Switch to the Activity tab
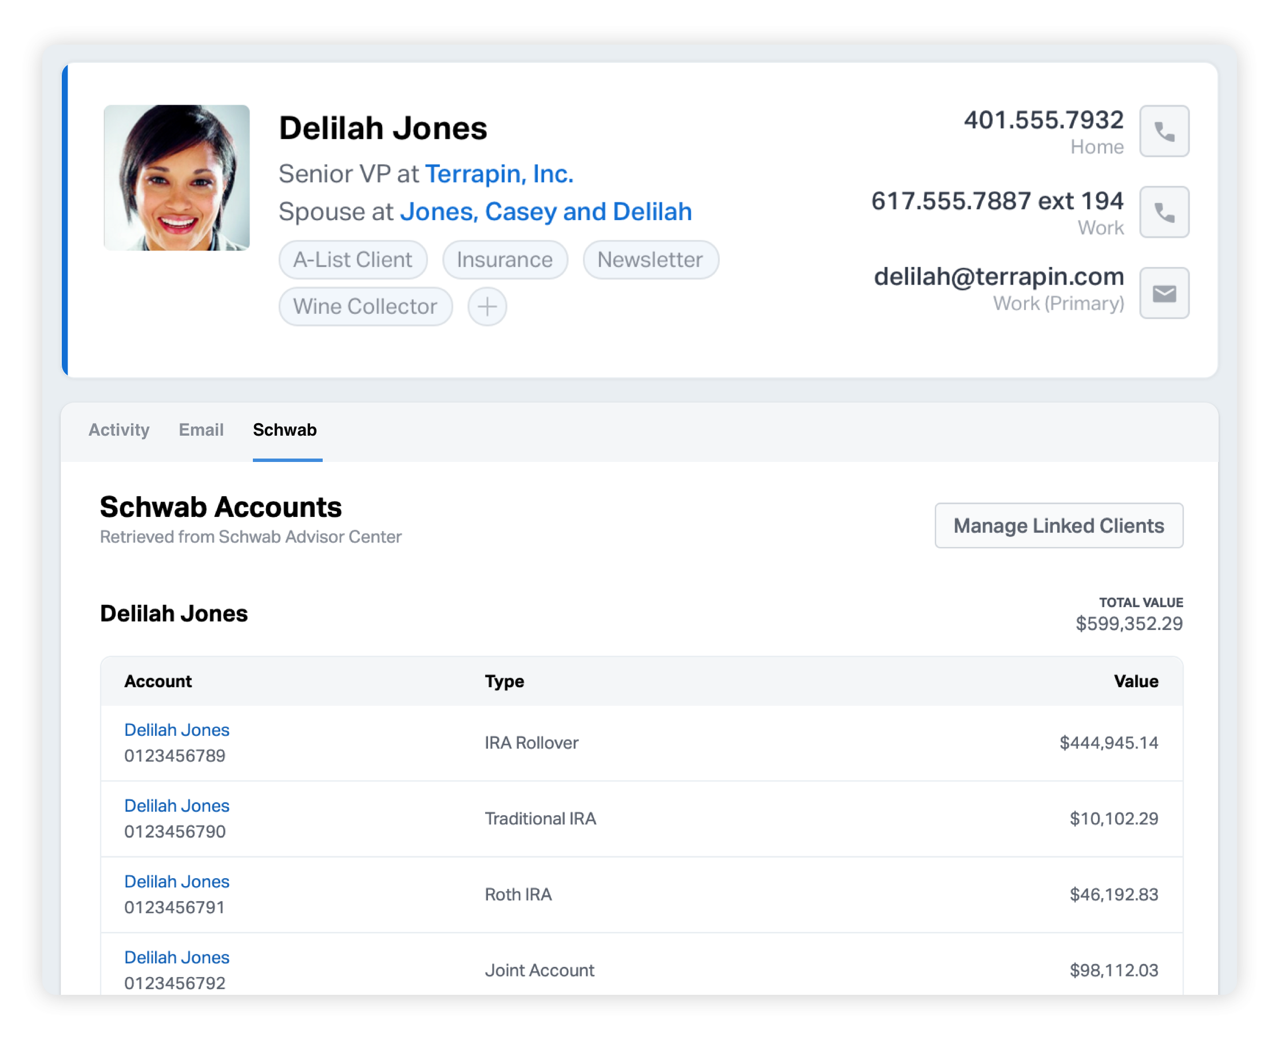 119,429
